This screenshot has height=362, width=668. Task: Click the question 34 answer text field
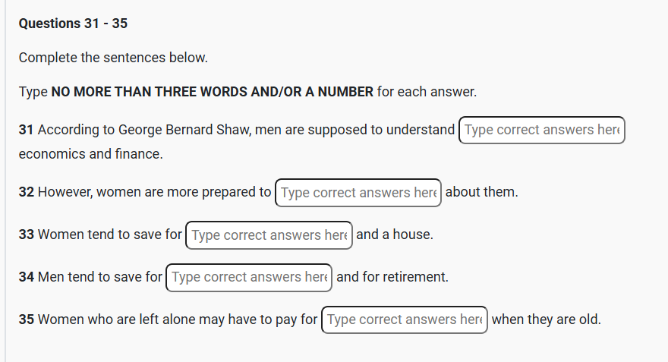point(249,278)
